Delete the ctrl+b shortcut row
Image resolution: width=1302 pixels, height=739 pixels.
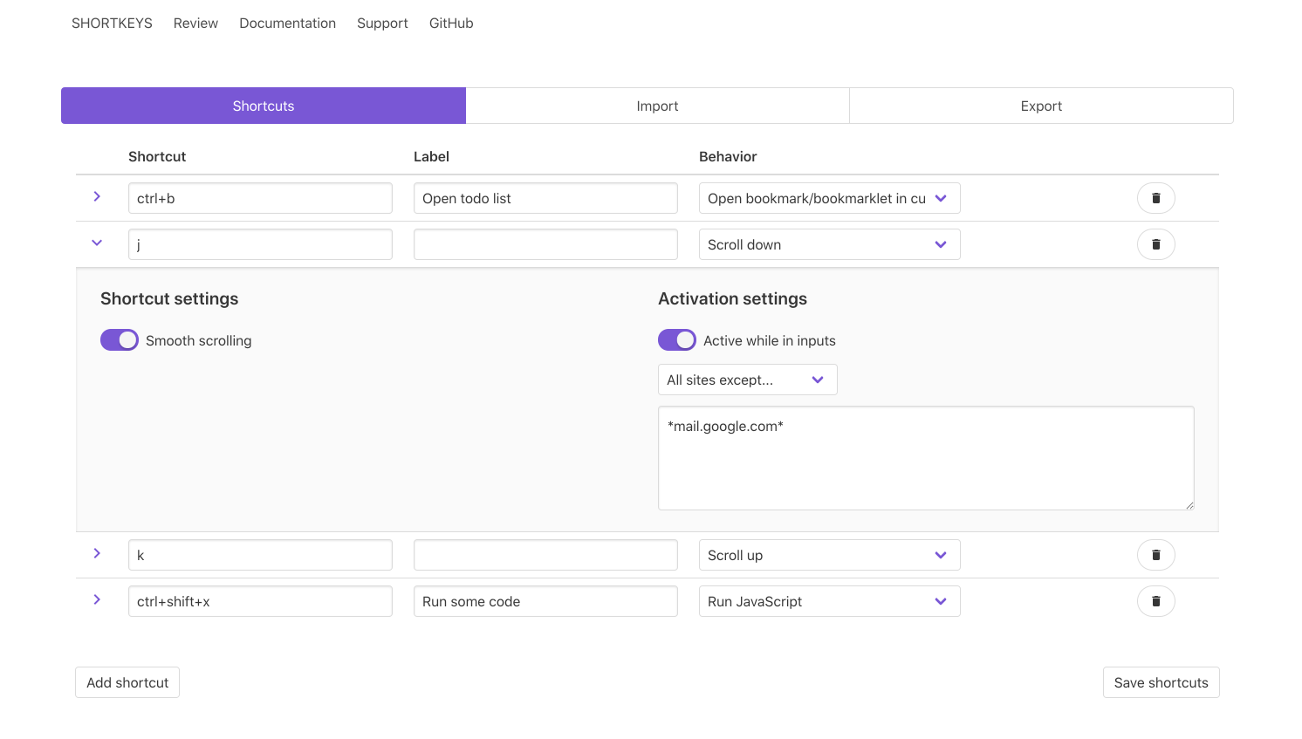coord(1155,198)
